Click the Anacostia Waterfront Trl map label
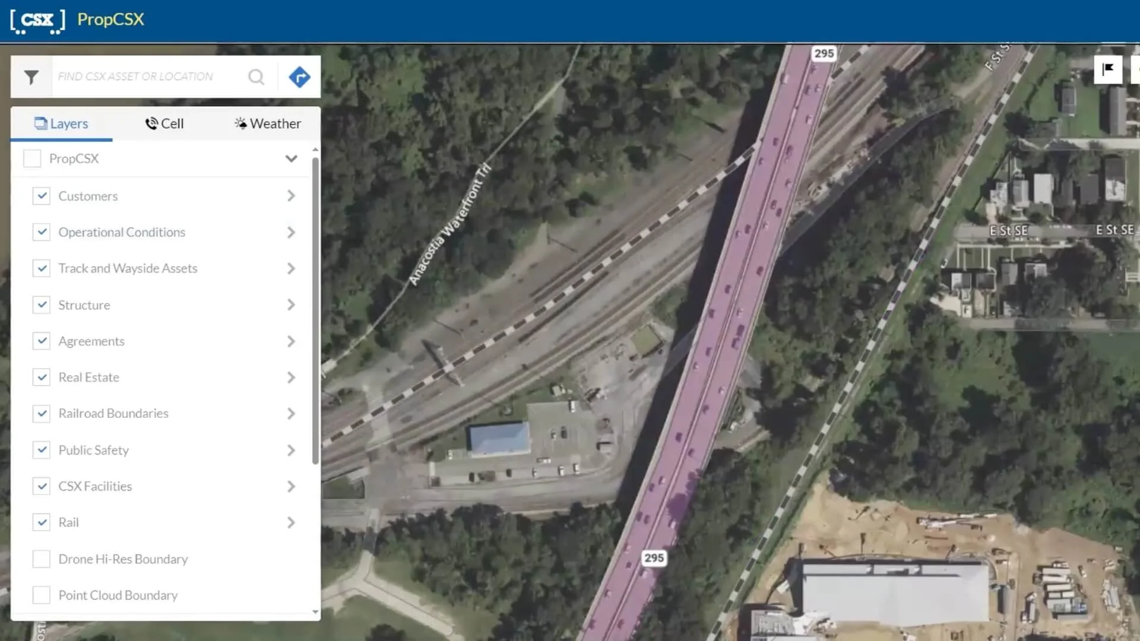This screenshot has width=1140, height=641. pyautogui.click(x=450, y=224)
